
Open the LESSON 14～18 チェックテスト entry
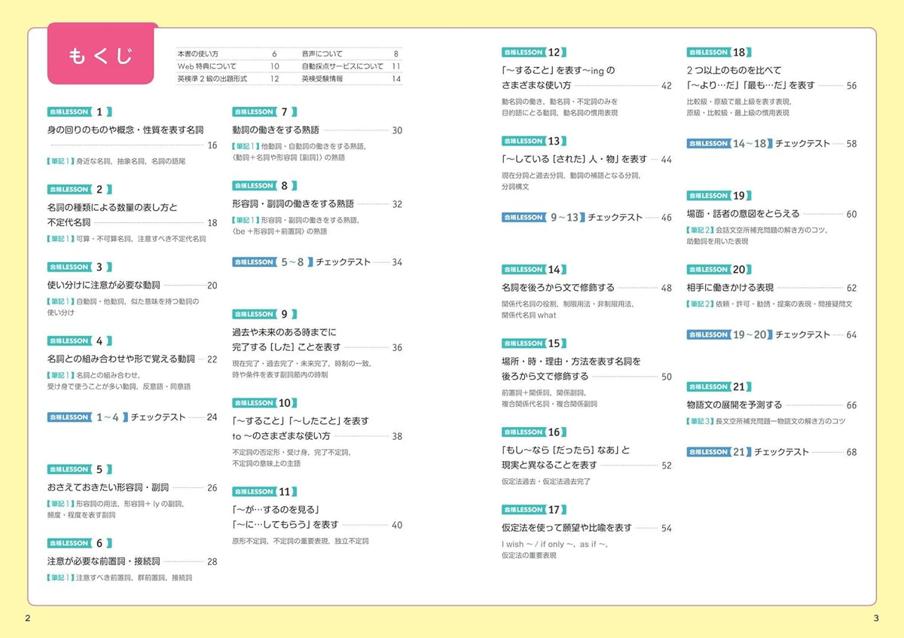coord(759,143)
